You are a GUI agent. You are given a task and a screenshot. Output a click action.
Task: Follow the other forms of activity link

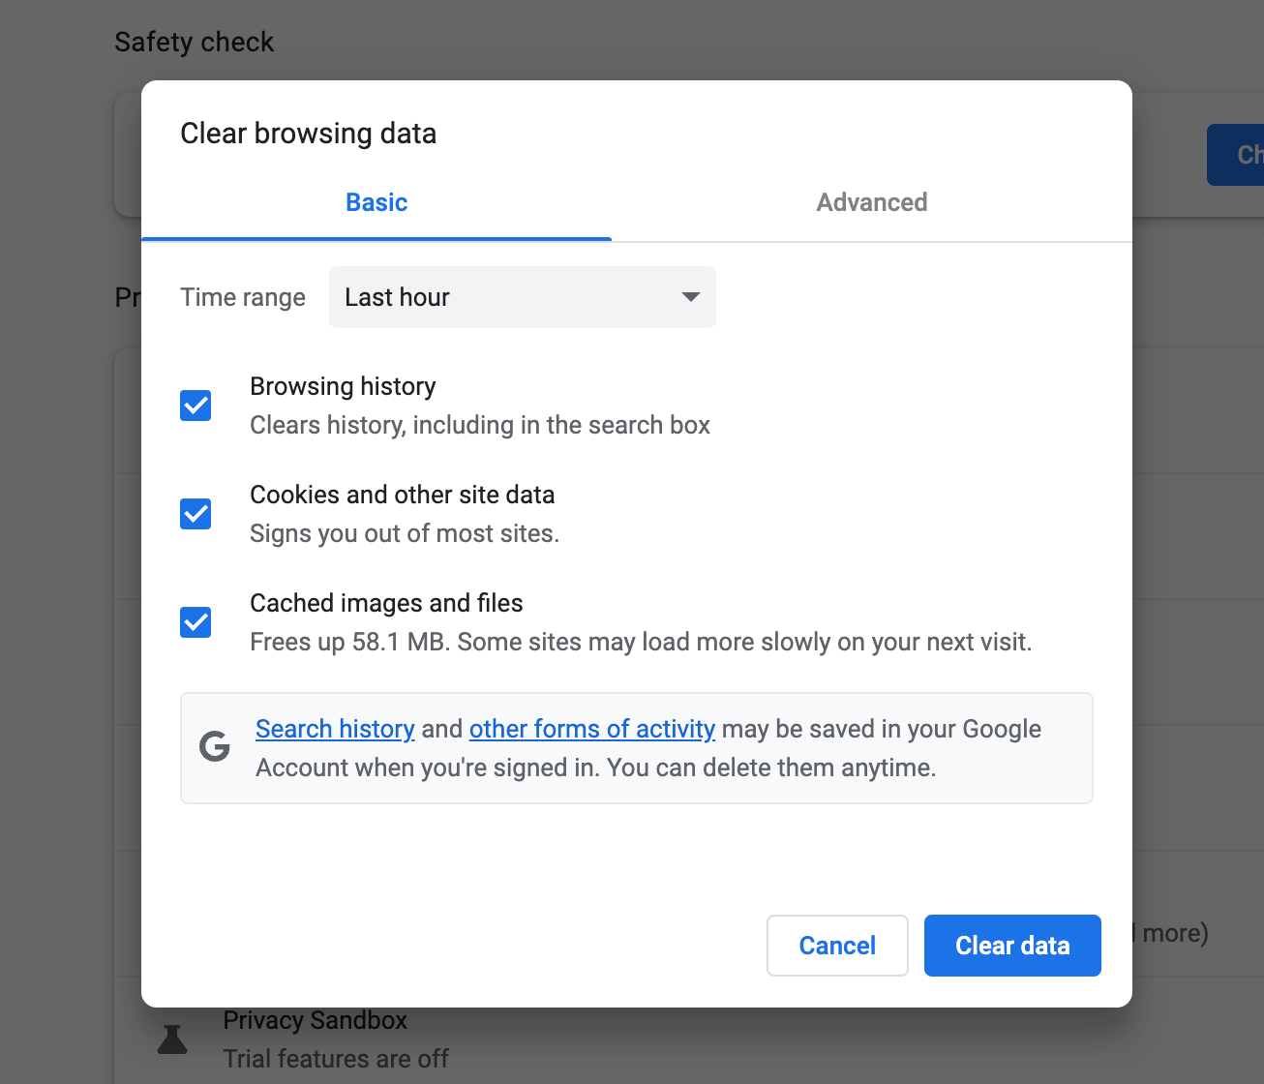tap(591, 729)
